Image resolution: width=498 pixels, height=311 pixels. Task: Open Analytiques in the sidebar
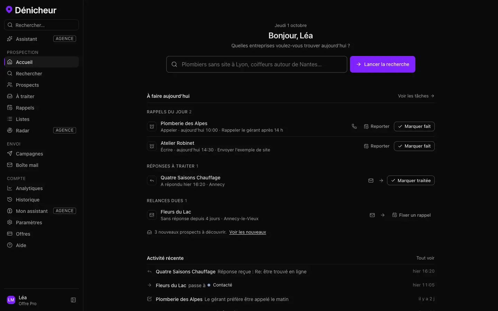coord(41,188)
